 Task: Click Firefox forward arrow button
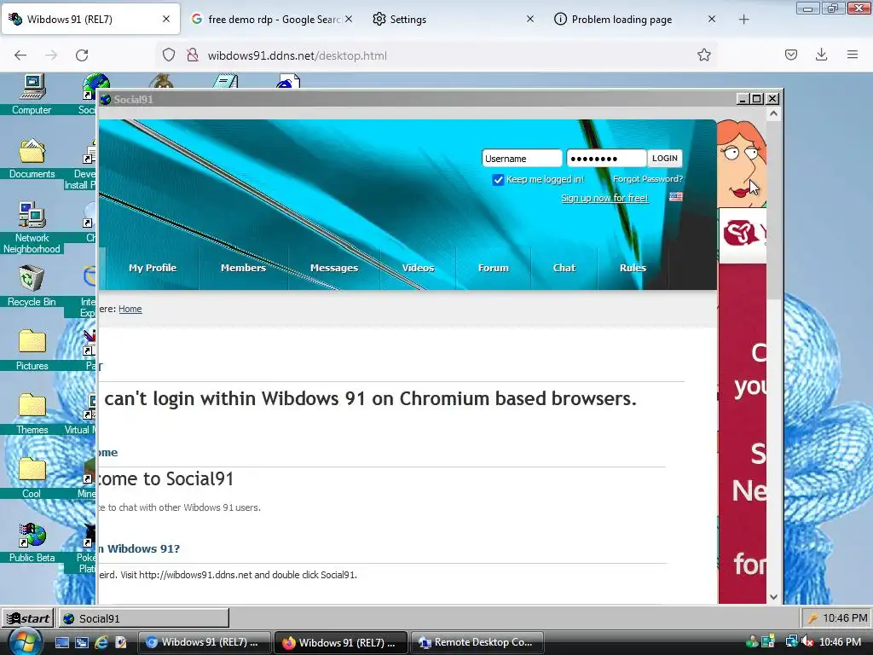(x=51, y=55)
